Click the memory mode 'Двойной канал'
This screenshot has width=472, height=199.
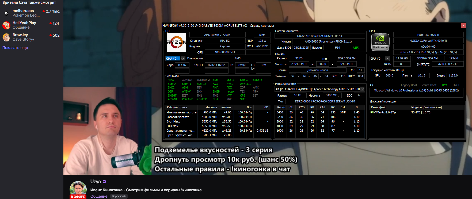318,70
